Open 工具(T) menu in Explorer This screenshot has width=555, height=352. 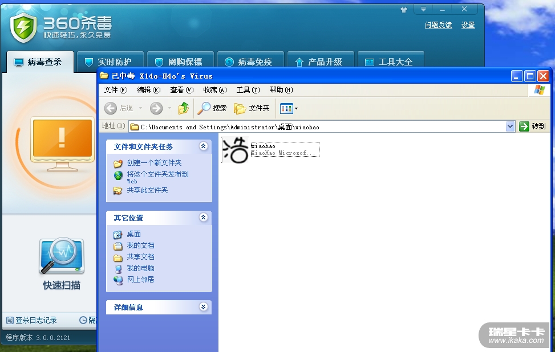tap(248, 90)
